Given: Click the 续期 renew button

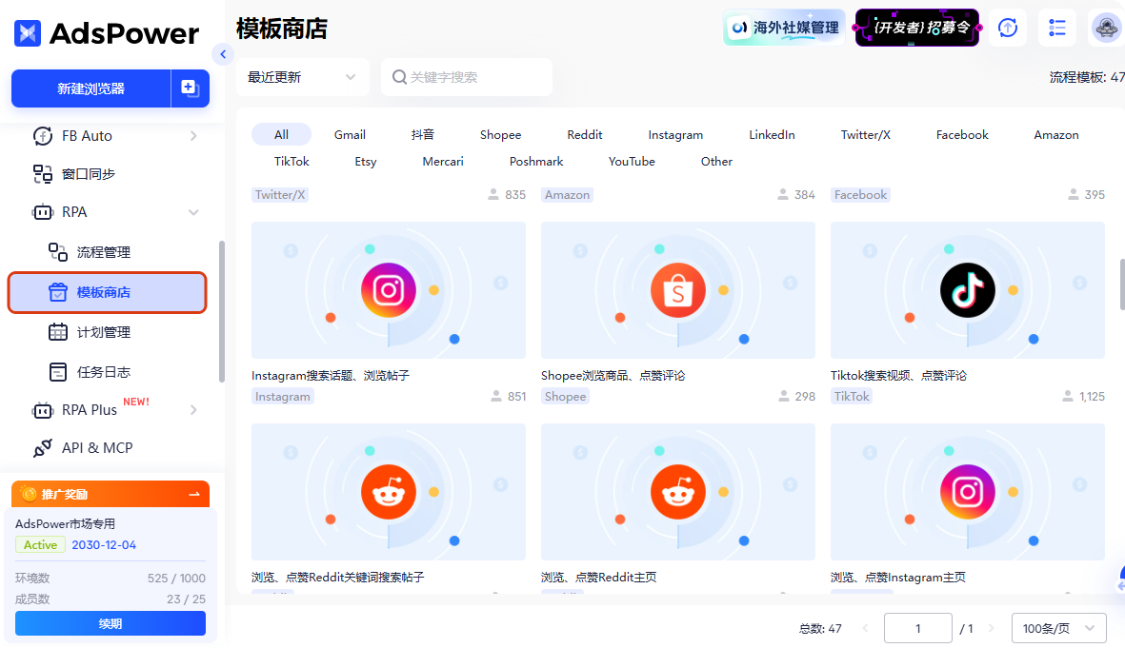Looking at the screenshot, I should click(x=110, y=623).
